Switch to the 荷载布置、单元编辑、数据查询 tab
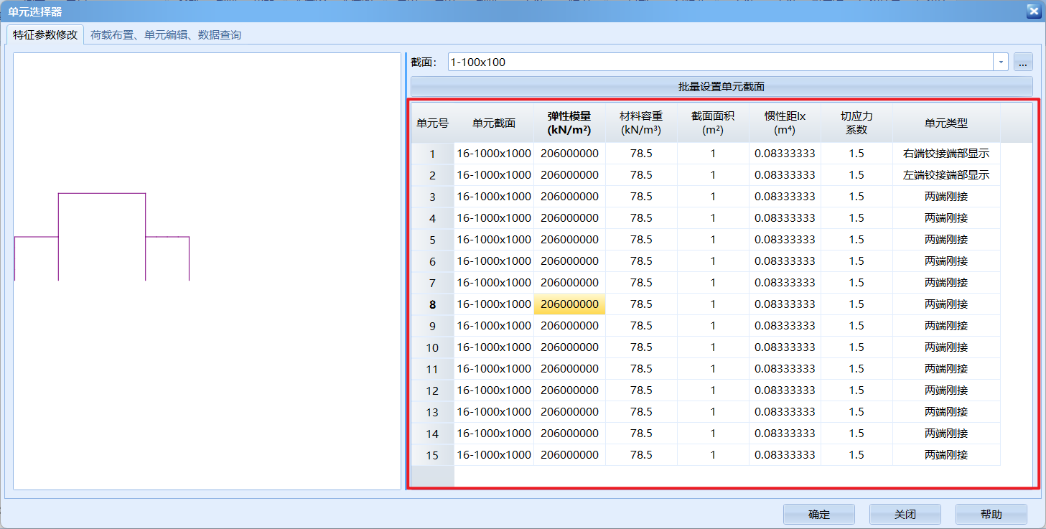 (164, 34)
